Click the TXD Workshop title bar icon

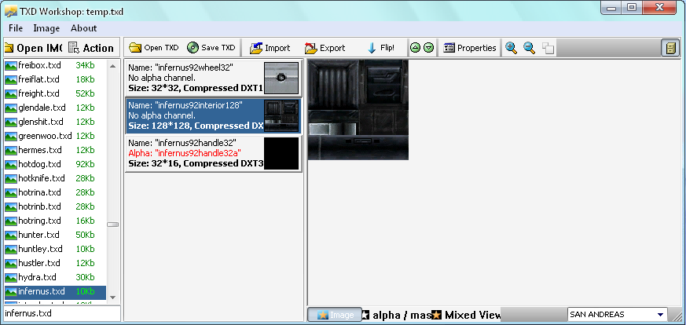[x=11, y=11]
